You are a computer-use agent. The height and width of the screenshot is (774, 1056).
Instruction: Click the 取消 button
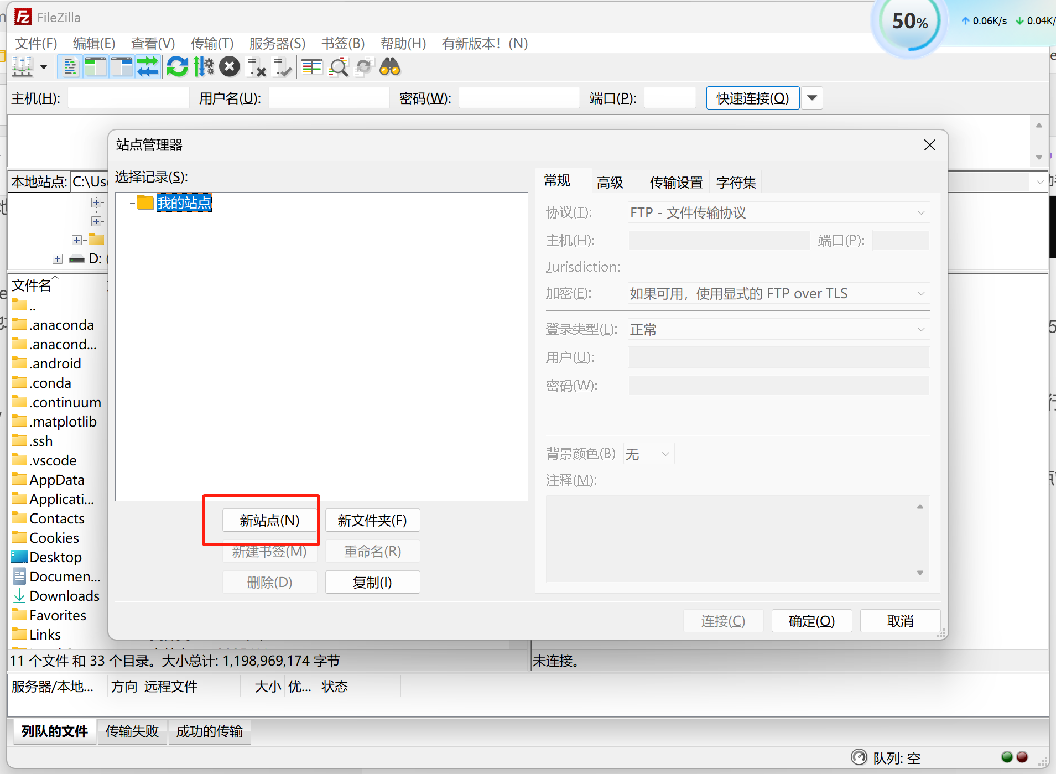[900, 621]
